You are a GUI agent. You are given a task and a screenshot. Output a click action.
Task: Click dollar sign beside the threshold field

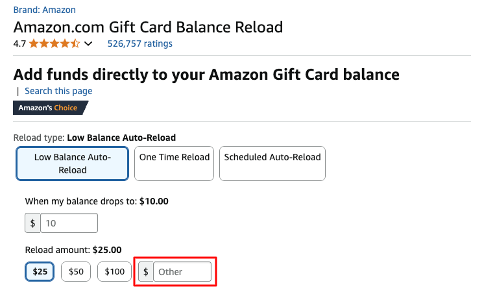tap(33, 223)
